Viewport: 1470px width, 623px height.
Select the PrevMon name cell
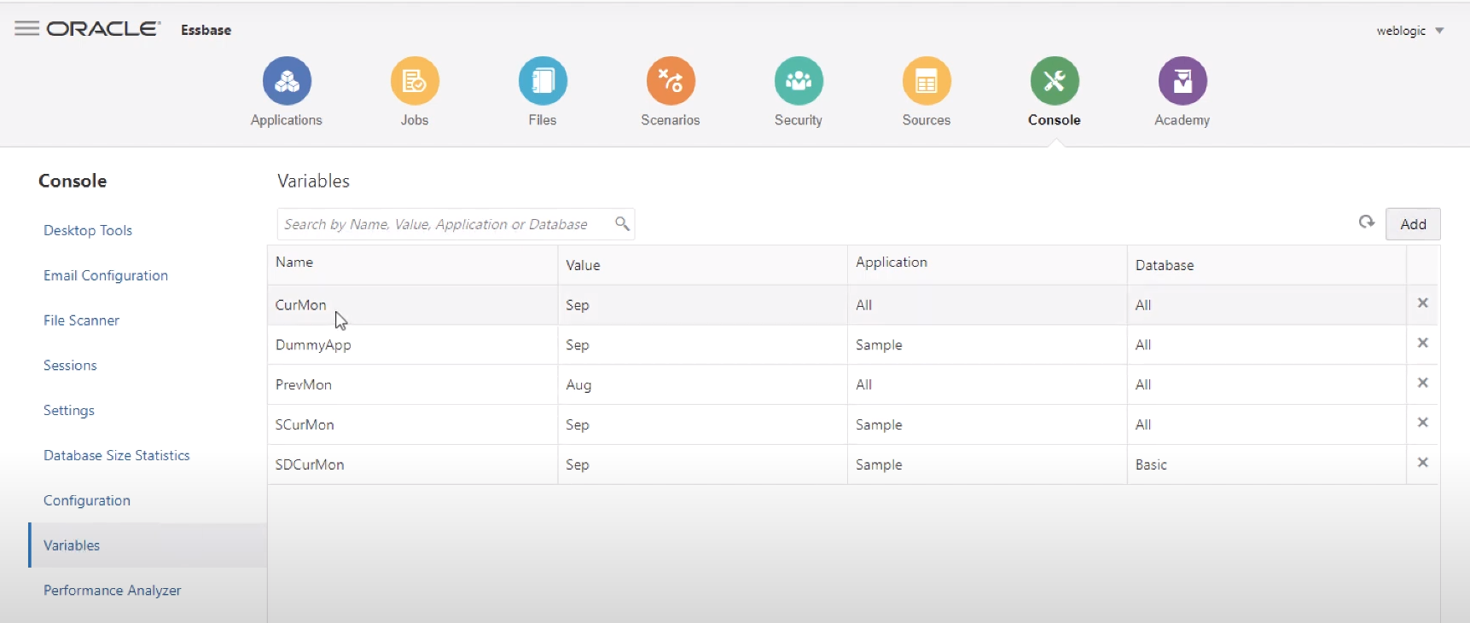(x=413, y=384)
